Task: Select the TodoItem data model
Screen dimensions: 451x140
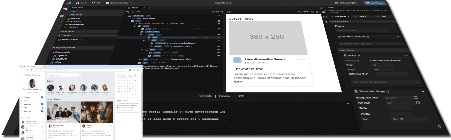Action: [71, 27]
